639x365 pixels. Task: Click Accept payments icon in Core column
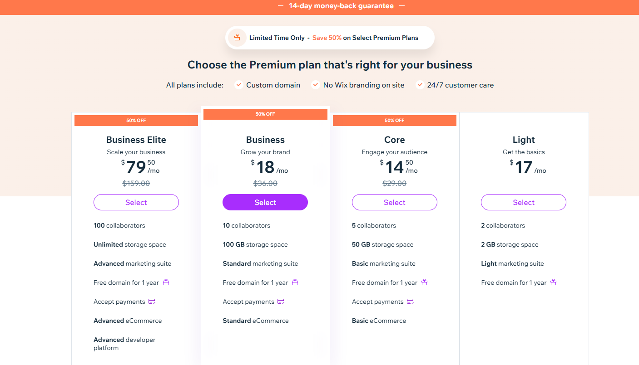click(x=411, y=302)
